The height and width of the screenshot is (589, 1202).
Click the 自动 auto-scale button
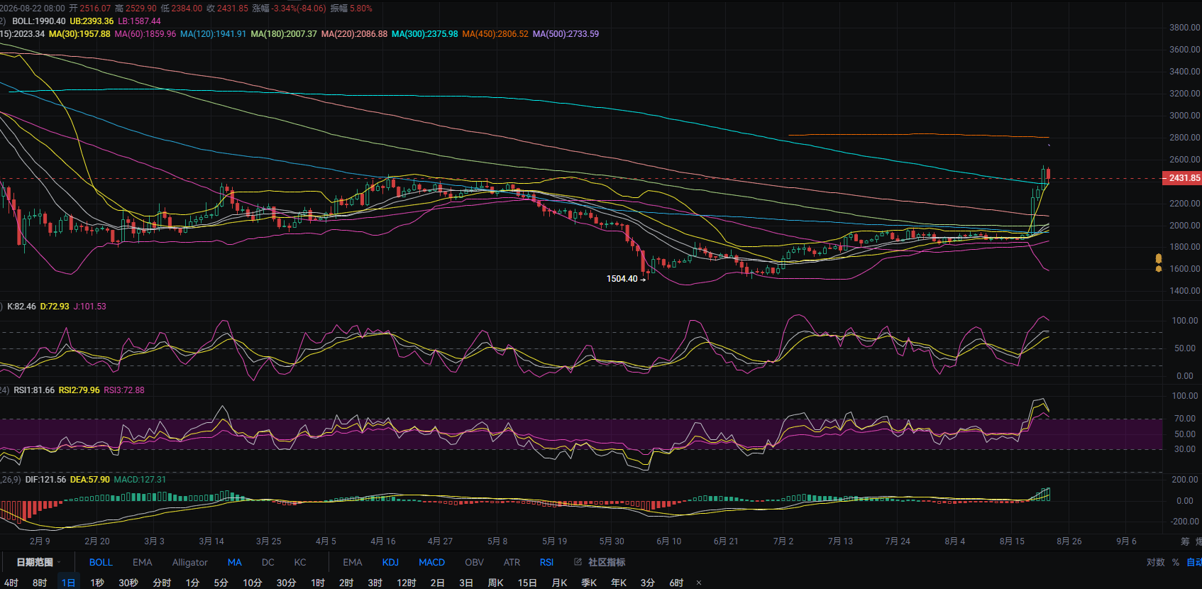tap(1194, 562)
